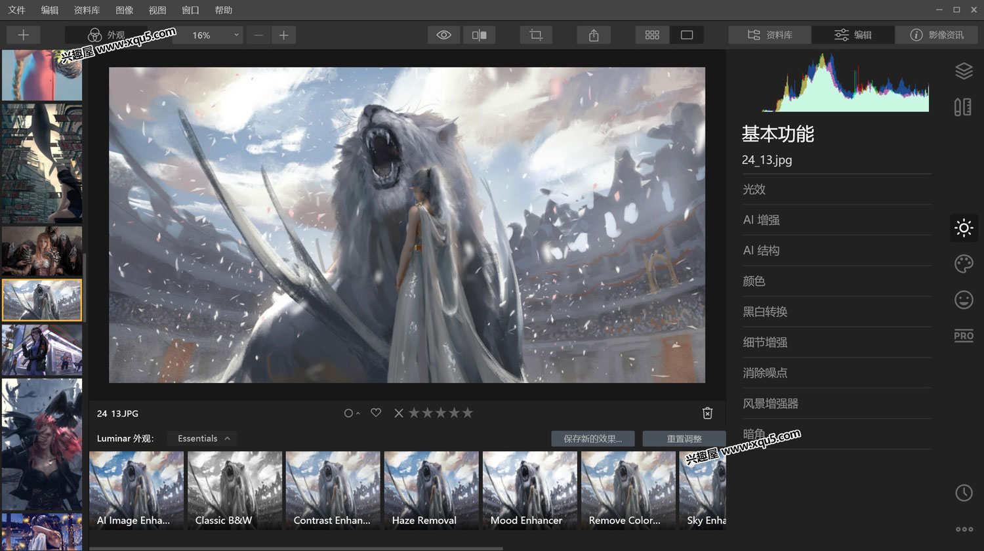
Task: Open the 视图 menu
Action: [157, 10]
